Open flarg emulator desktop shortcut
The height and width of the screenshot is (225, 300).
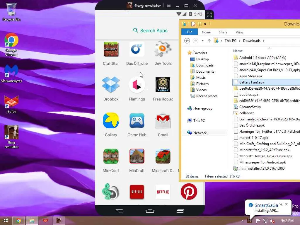tap(11, 137)
